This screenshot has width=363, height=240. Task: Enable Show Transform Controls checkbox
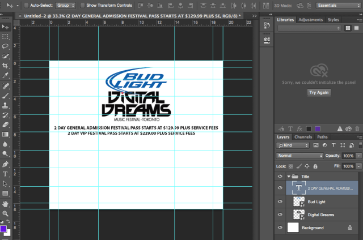(x=82, y=5)
